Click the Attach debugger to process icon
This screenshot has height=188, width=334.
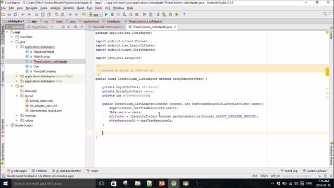tap(125, 15)
